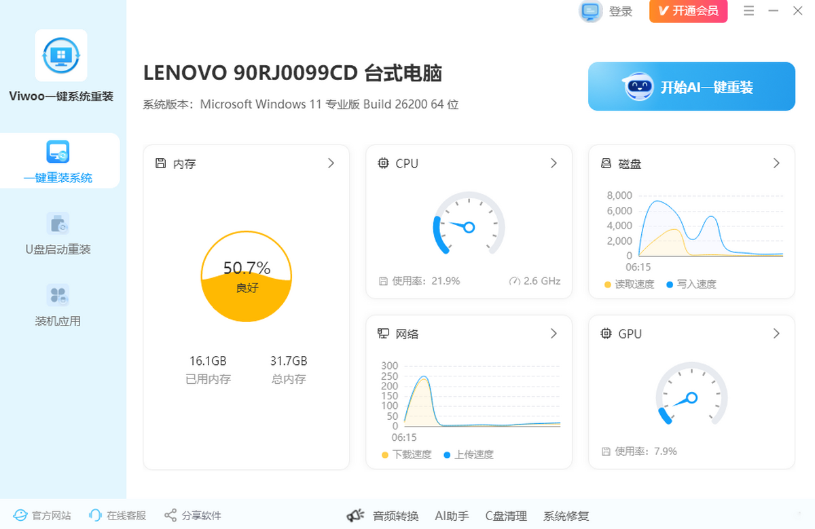Click the robot icon on AI reinstall button
Screen dimensions: 815x529
pyautogui.click(x=638, y=87)
